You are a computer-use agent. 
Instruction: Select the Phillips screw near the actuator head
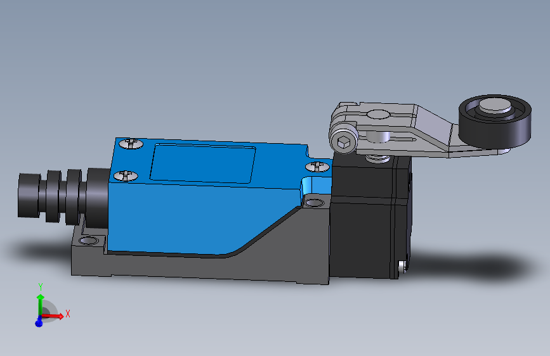pyautogui.click(x=318, y=166)
